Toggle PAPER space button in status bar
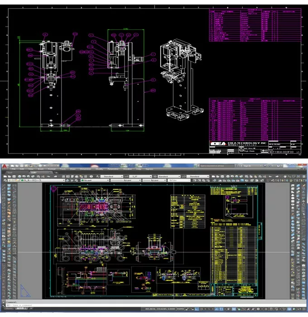 point(180,309)
